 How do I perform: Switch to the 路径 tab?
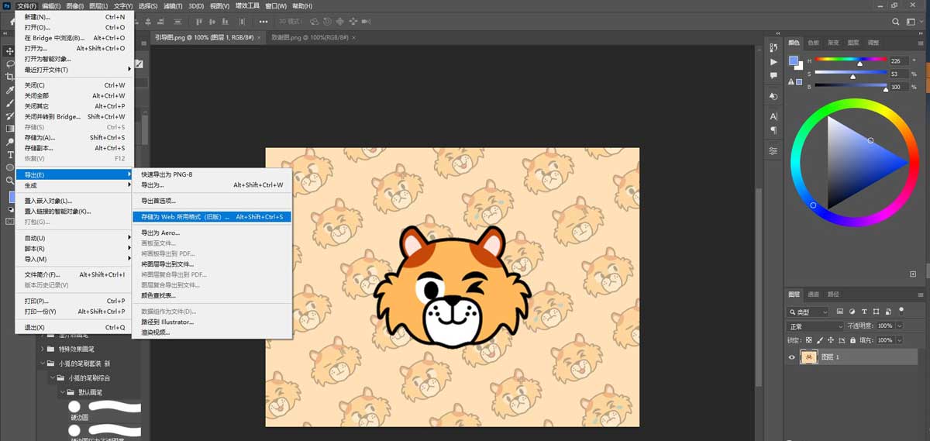tap(833, 295)
